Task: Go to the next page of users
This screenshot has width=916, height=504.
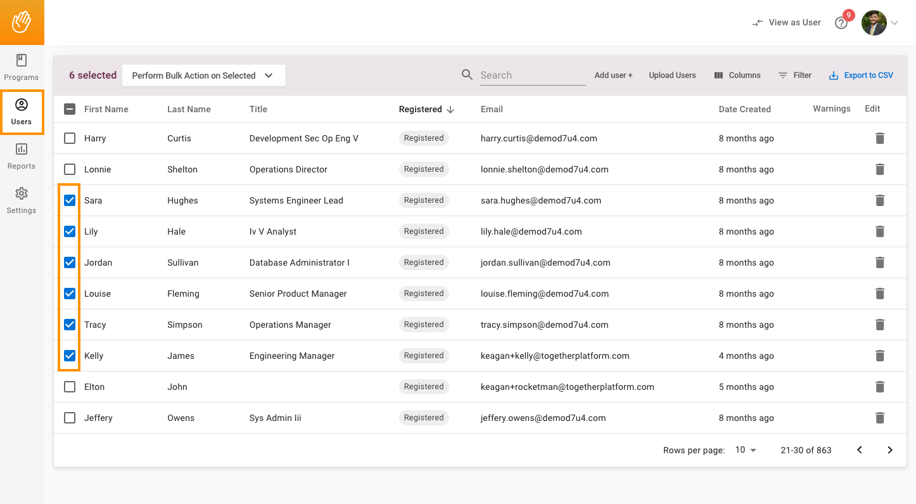Action: 890,449
